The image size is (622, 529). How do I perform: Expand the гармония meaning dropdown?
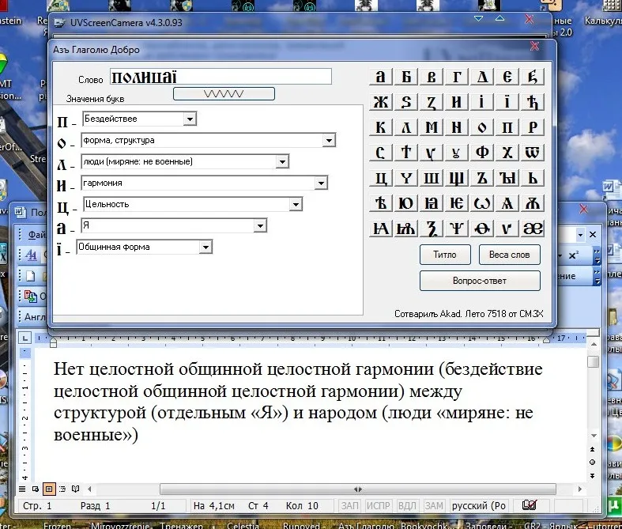click(321, 183)
